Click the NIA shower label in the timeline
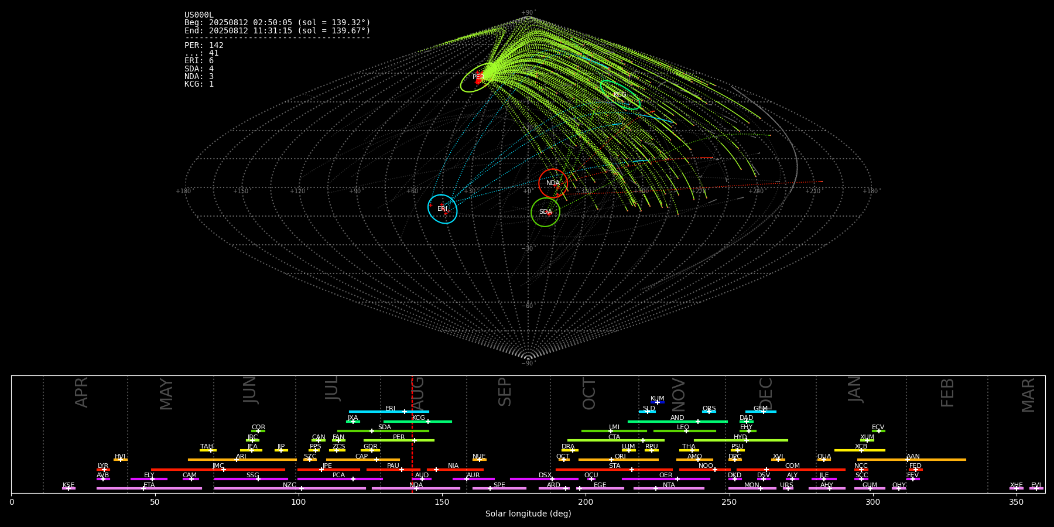The width and height of the screenshot is (1054, 527). tap(453, 466)
